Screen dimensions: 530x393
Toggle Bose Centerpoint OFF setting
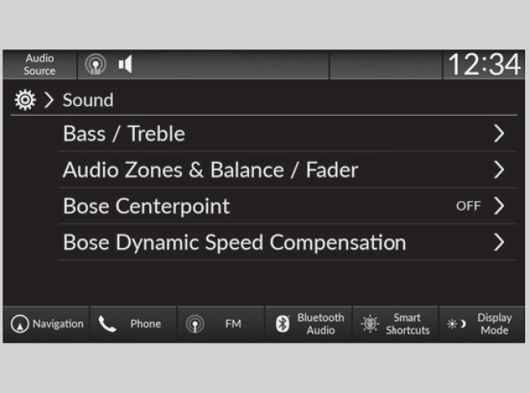pos(468,206)
